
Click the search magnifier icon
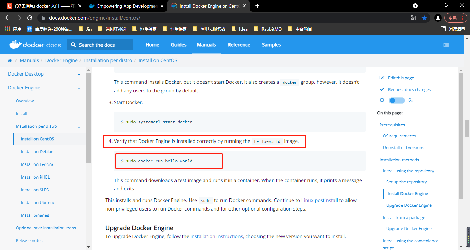tap(73, 45)
